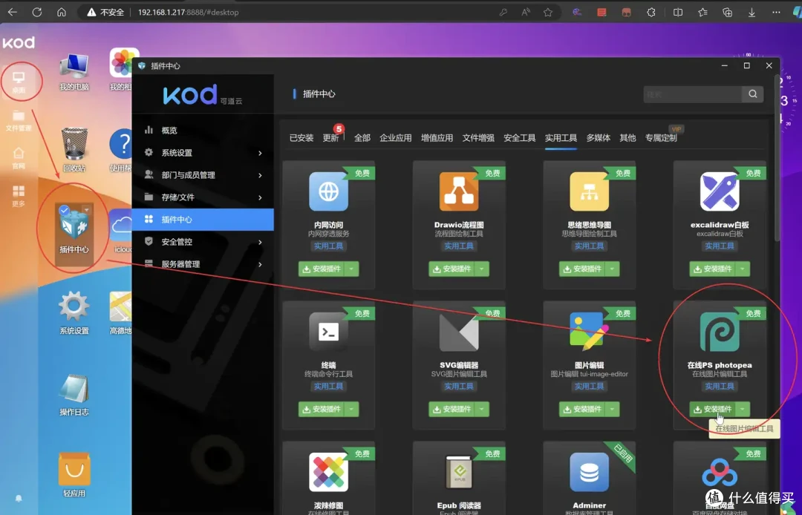Screen dimensions: 802x515
Task: Switch to the 文件增强 tab
Action: click(x=478, y=138)
